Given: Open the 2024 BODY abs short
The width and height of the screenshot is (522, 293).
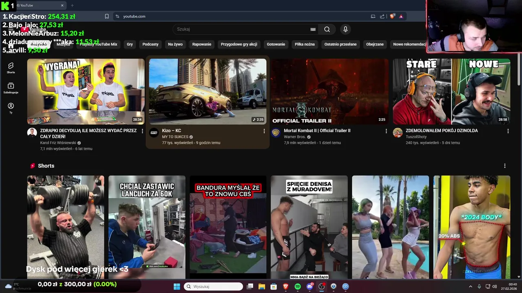Looking at the screenshot, I should coord(472,227).
